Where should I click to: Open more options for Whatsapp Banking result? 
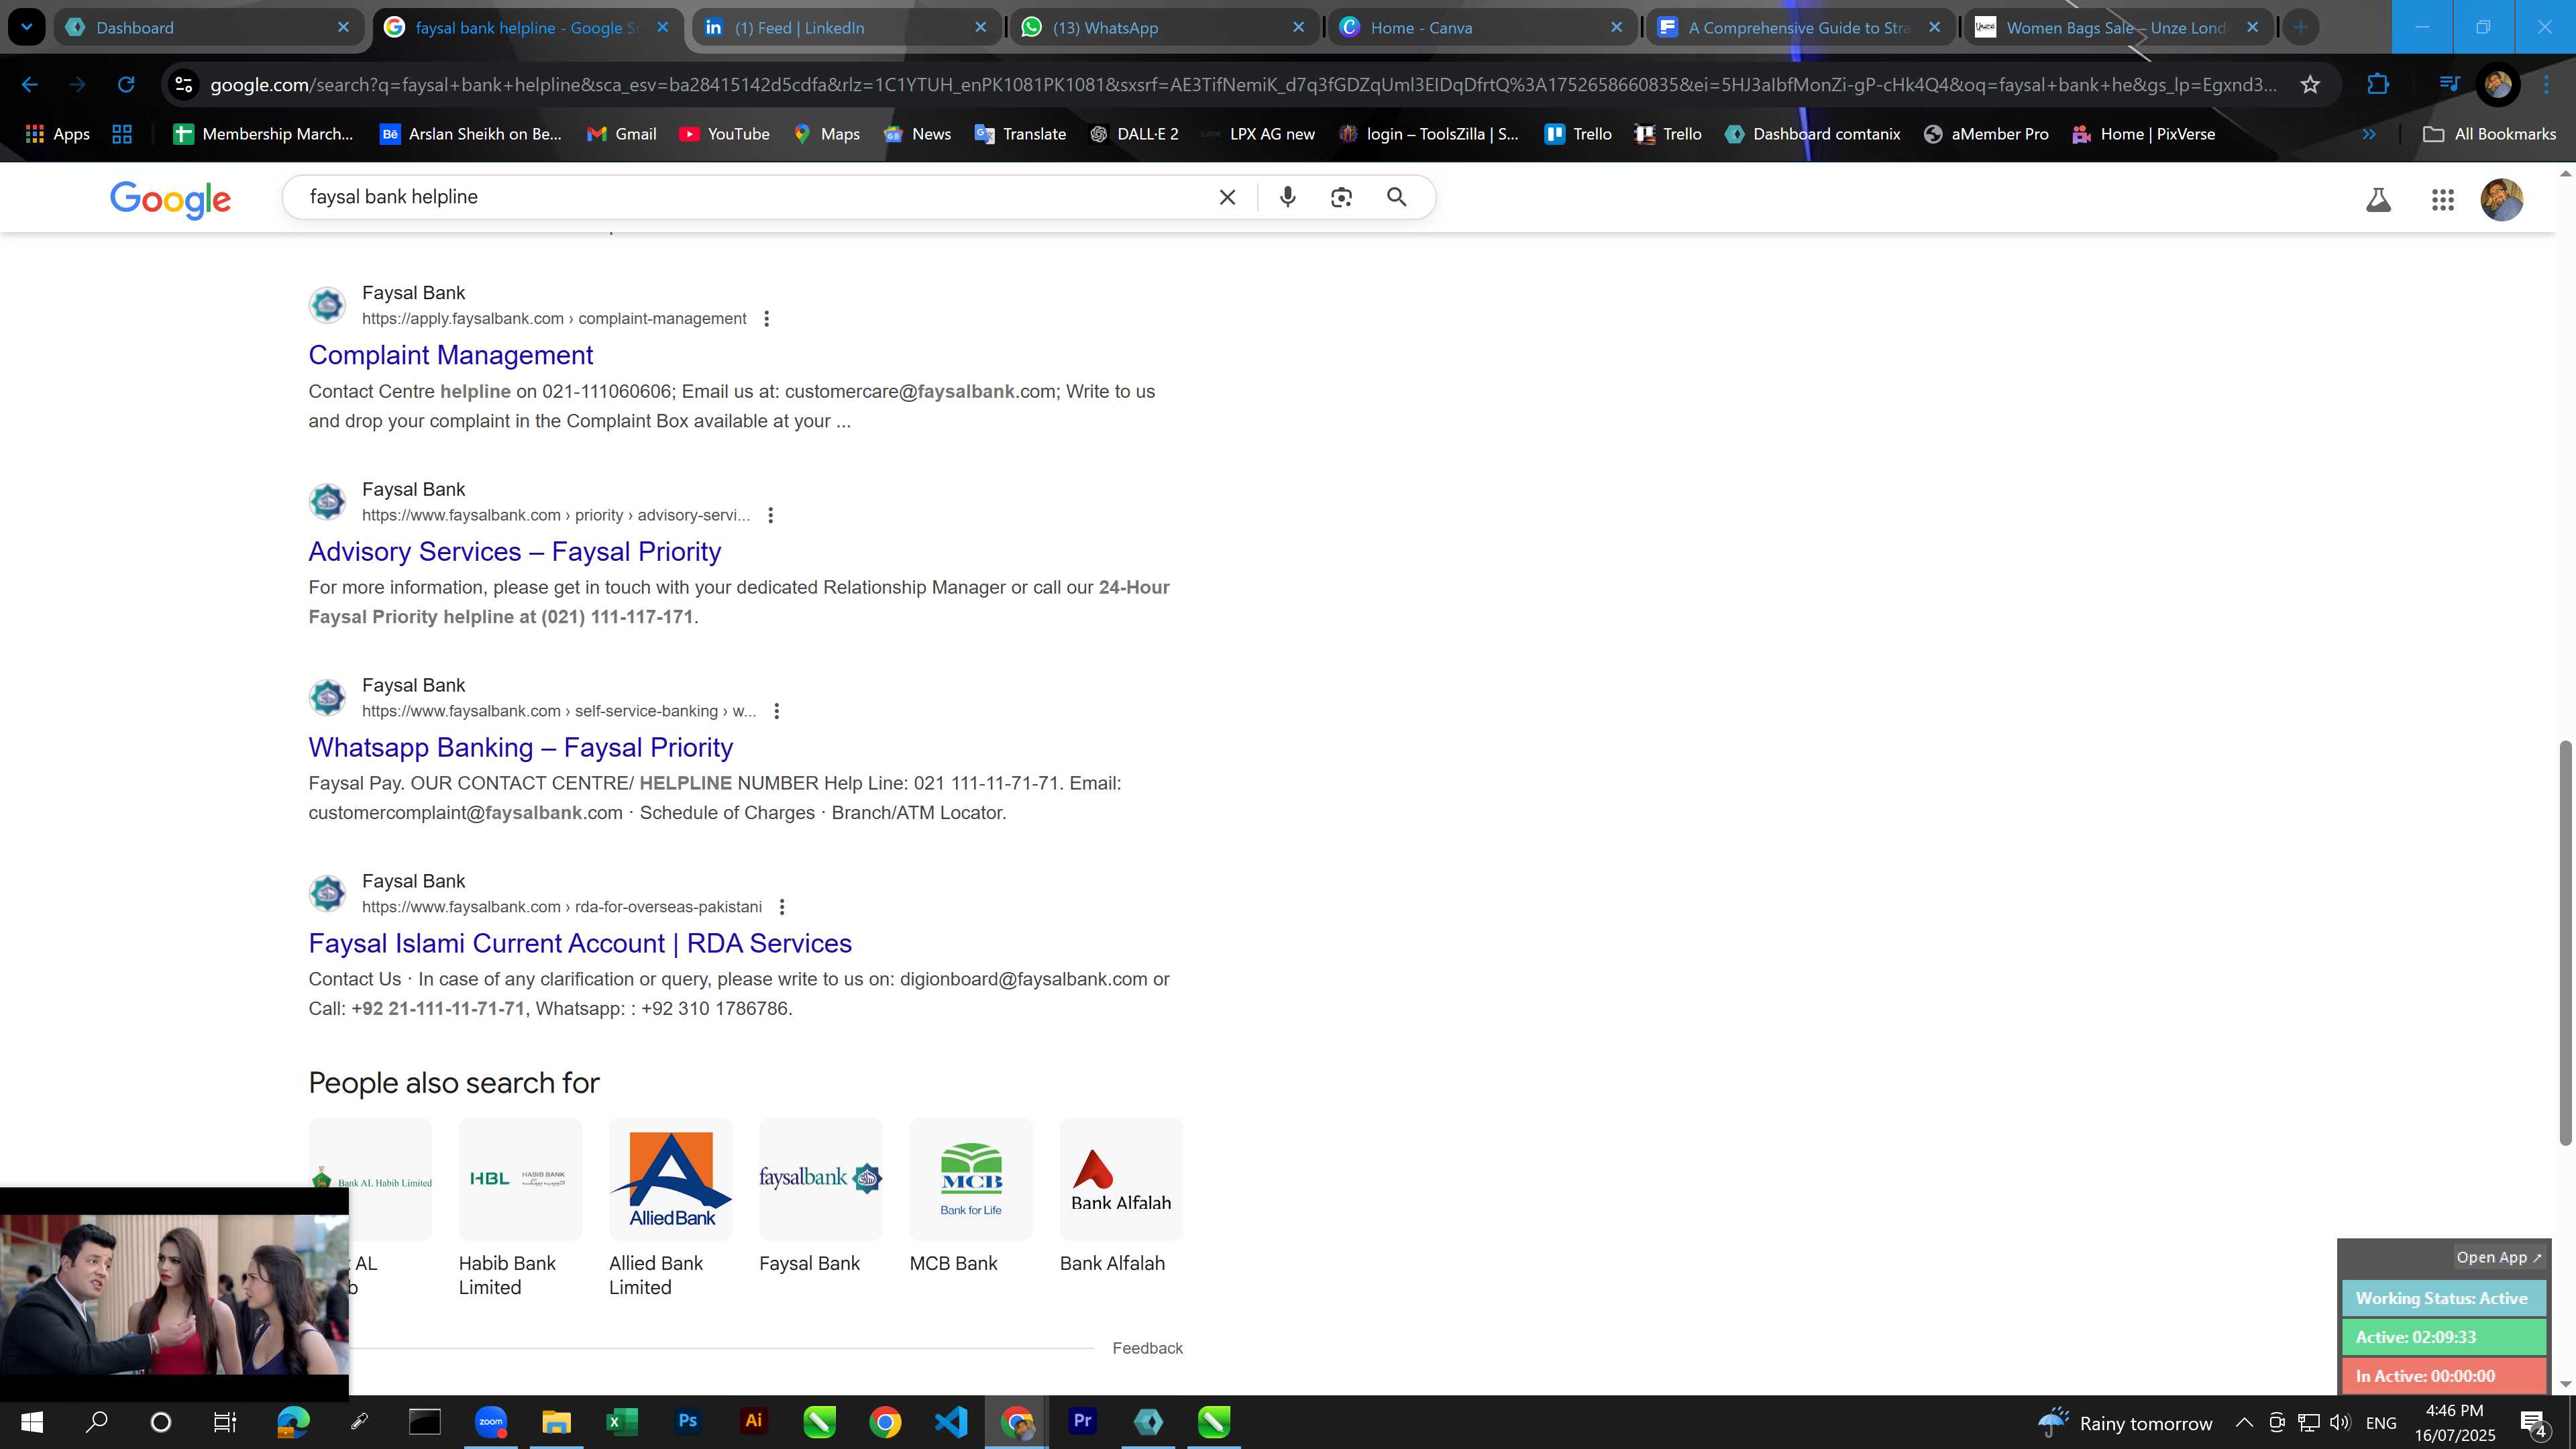[776, 711]
